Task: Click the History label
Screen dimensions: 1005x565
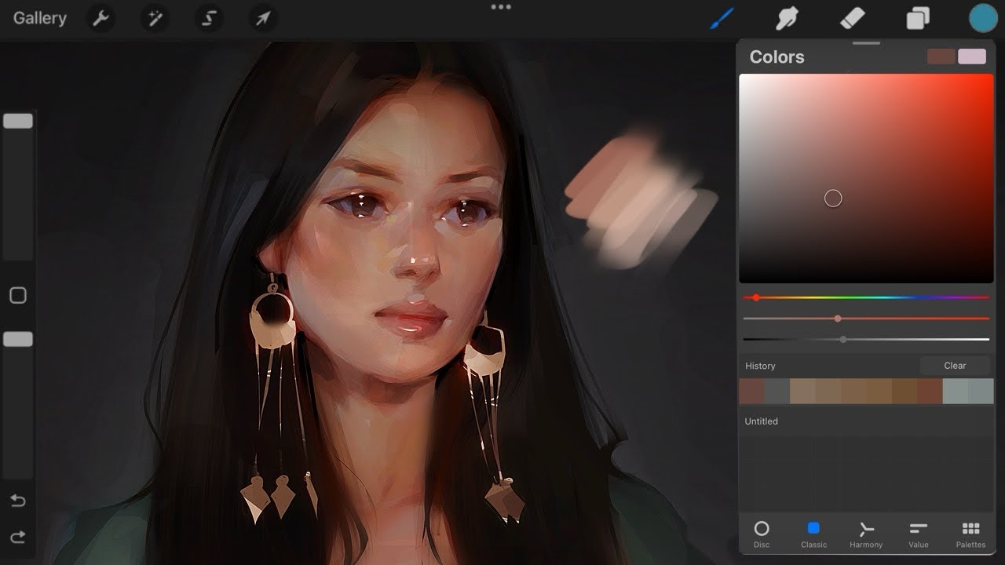Action: pyautogui.click(x=760, y=366)
